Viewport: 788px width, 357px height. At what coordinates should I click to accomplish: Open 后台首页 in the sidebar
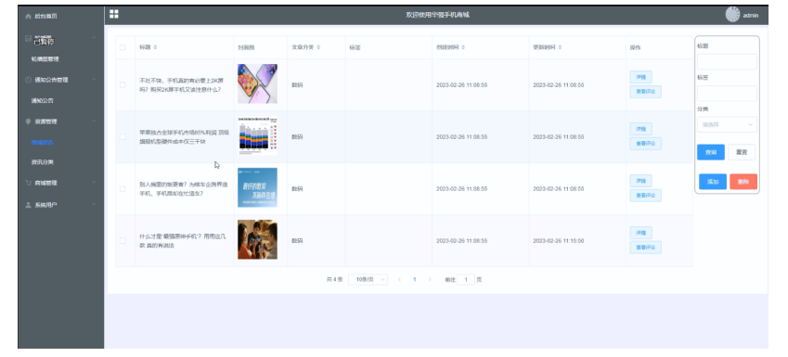pos(45,17)
